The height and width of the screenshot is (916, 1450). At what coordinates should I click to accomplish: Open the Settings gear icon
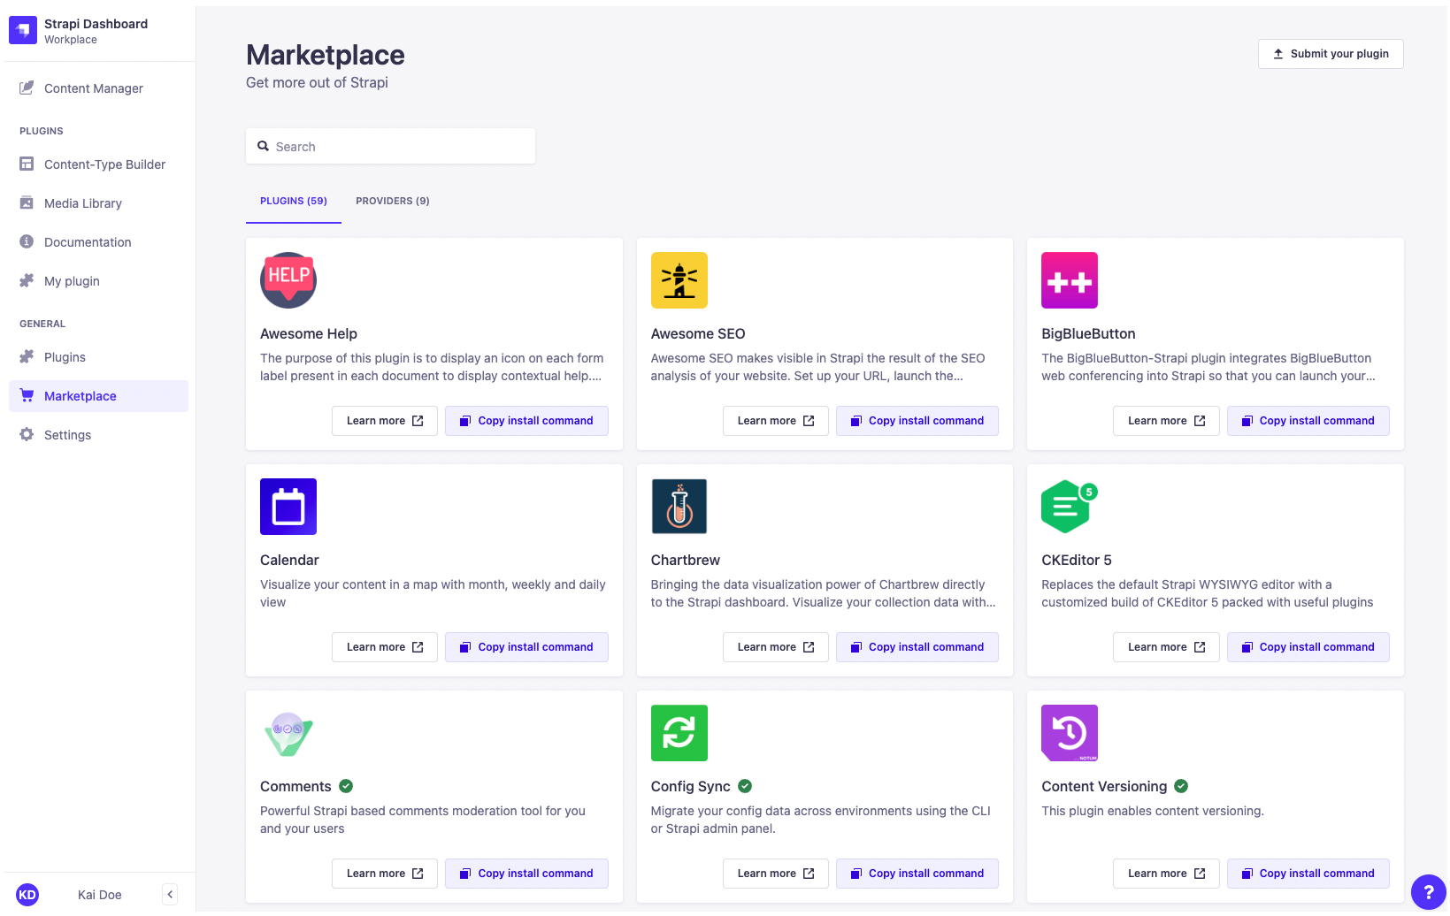27,434
